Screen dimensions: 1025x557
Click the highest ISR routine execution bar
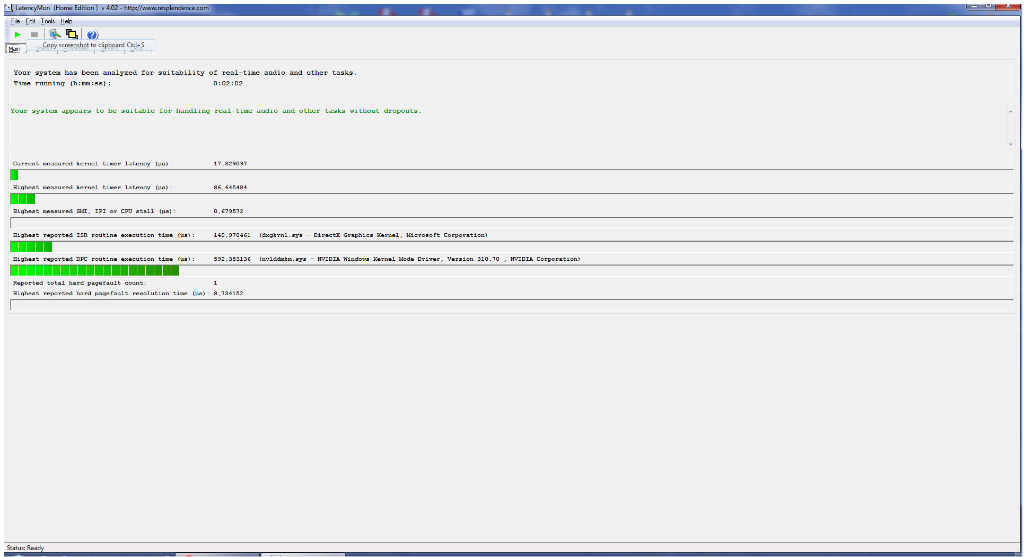(x=512, y=246)
